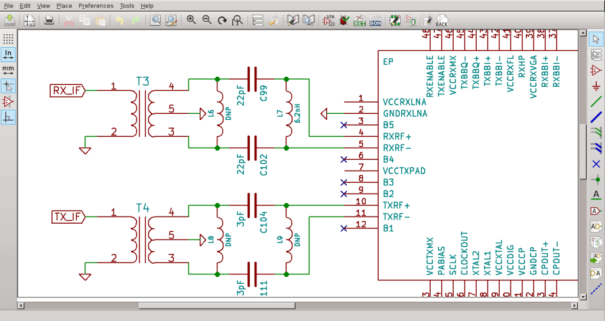Image resolution: width=605 pixels, height=321 pixels.
Task: Open the Place menu
Action: point(64,5)
